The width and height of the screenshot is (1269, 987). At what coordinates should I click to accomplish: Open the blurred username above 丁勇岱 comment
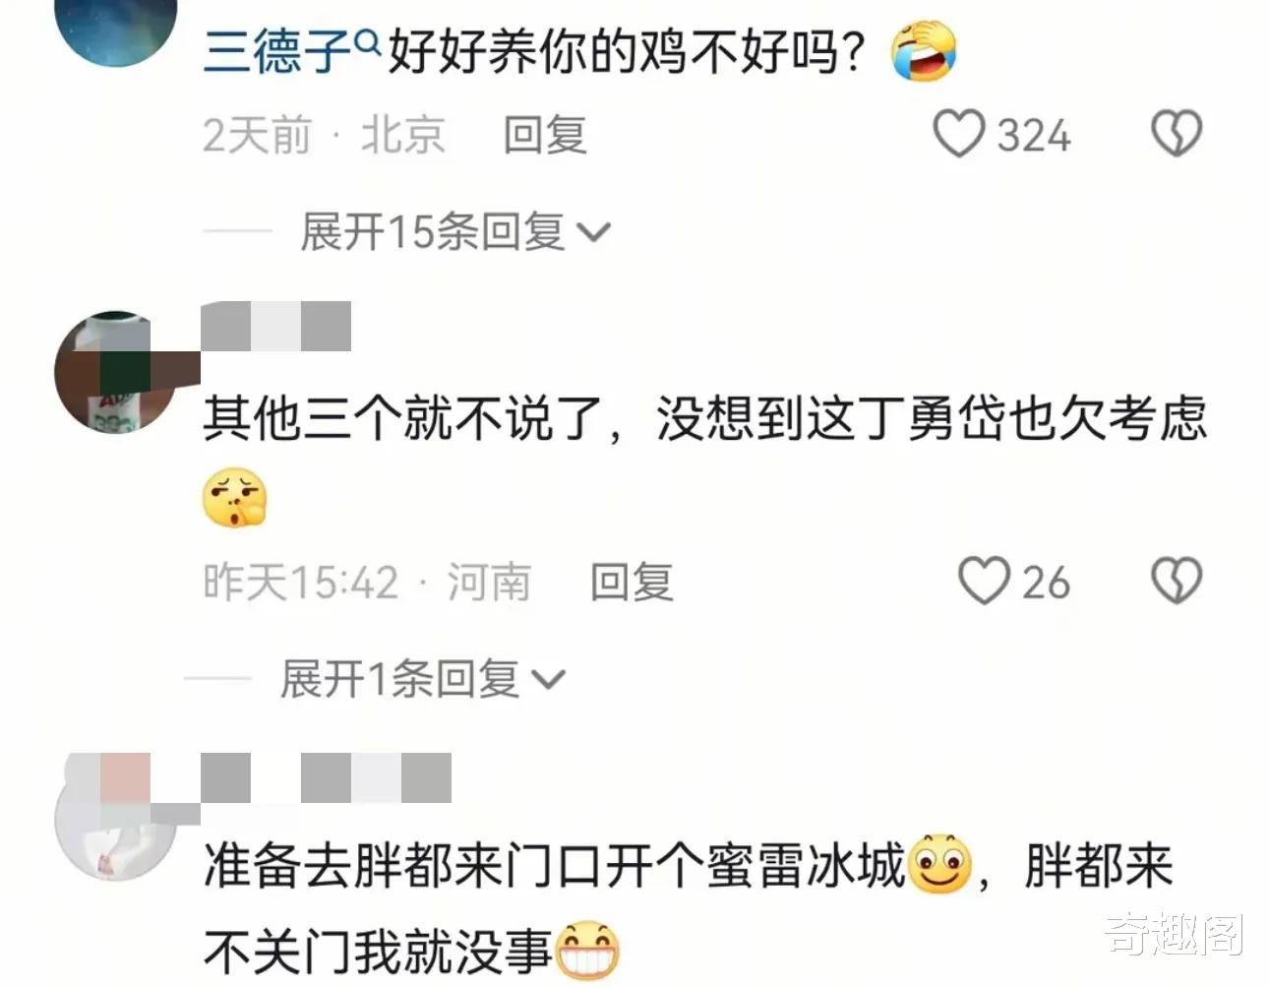coord(276,327)
